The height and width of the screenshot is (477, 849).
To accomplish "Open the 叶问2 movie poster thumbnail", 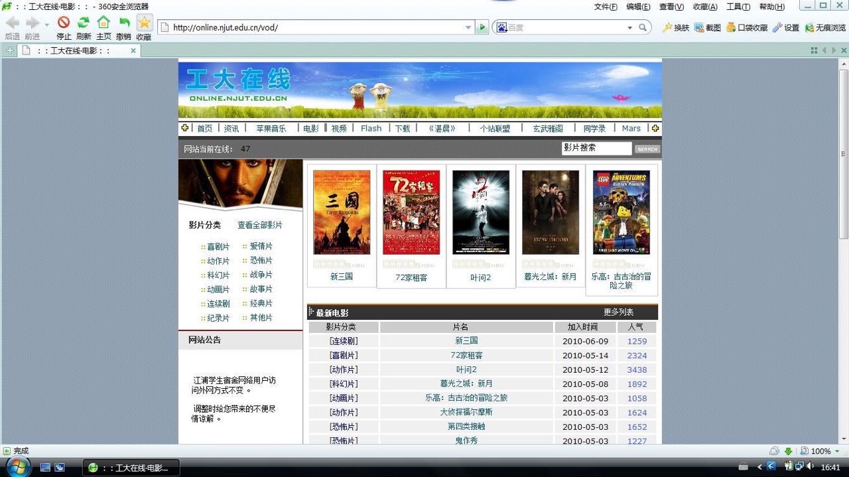I will (481, 212).
